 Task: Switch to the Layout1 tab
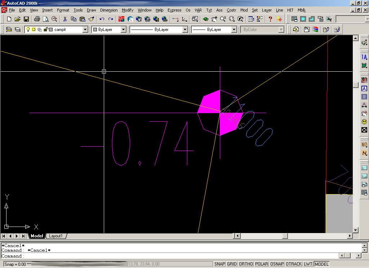56,236
